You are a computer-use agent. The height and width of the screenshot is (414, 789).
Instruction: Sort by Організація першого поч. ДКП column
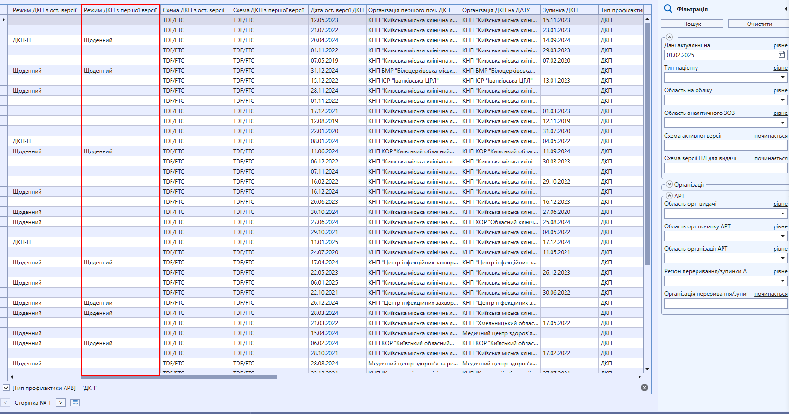[413, 10]
